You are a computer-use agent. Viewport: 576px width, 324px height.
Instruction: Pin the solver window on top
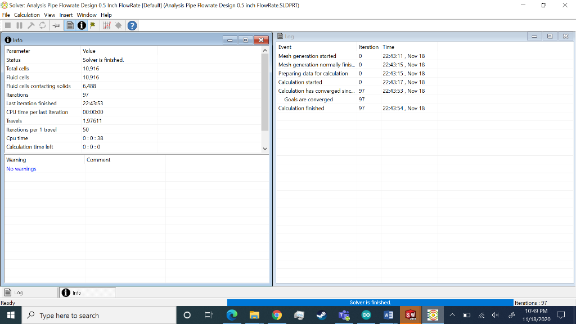click(x=57, y=25)
